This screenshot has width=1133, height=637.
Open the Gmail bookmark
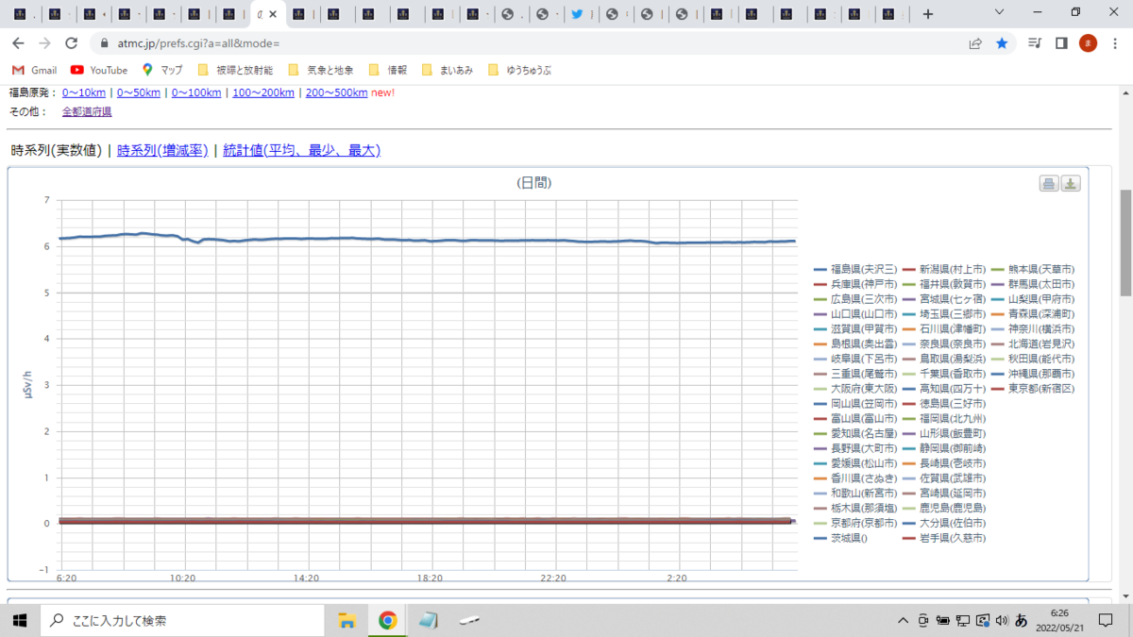35,70
